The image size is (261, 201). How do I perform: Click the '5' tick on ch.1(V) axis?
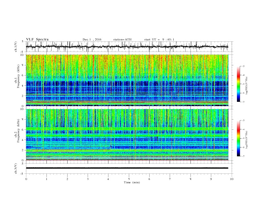click(x=23, y=42)
